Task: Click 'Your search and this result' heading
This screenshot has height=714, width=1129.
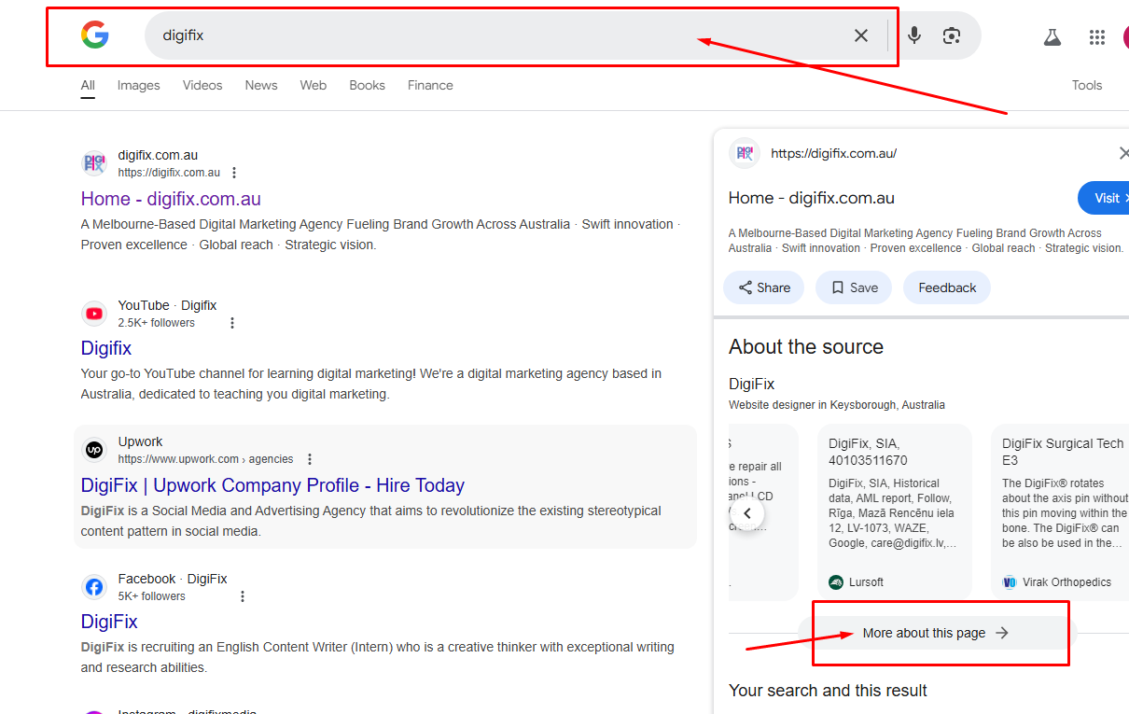Action: pyautogui.click(x=828, y=691)
